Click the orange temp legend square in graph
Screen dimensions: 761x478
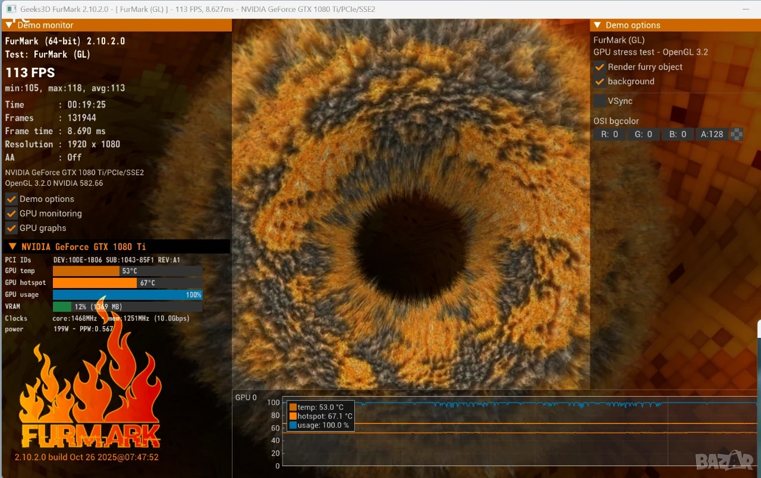[293, 407]
